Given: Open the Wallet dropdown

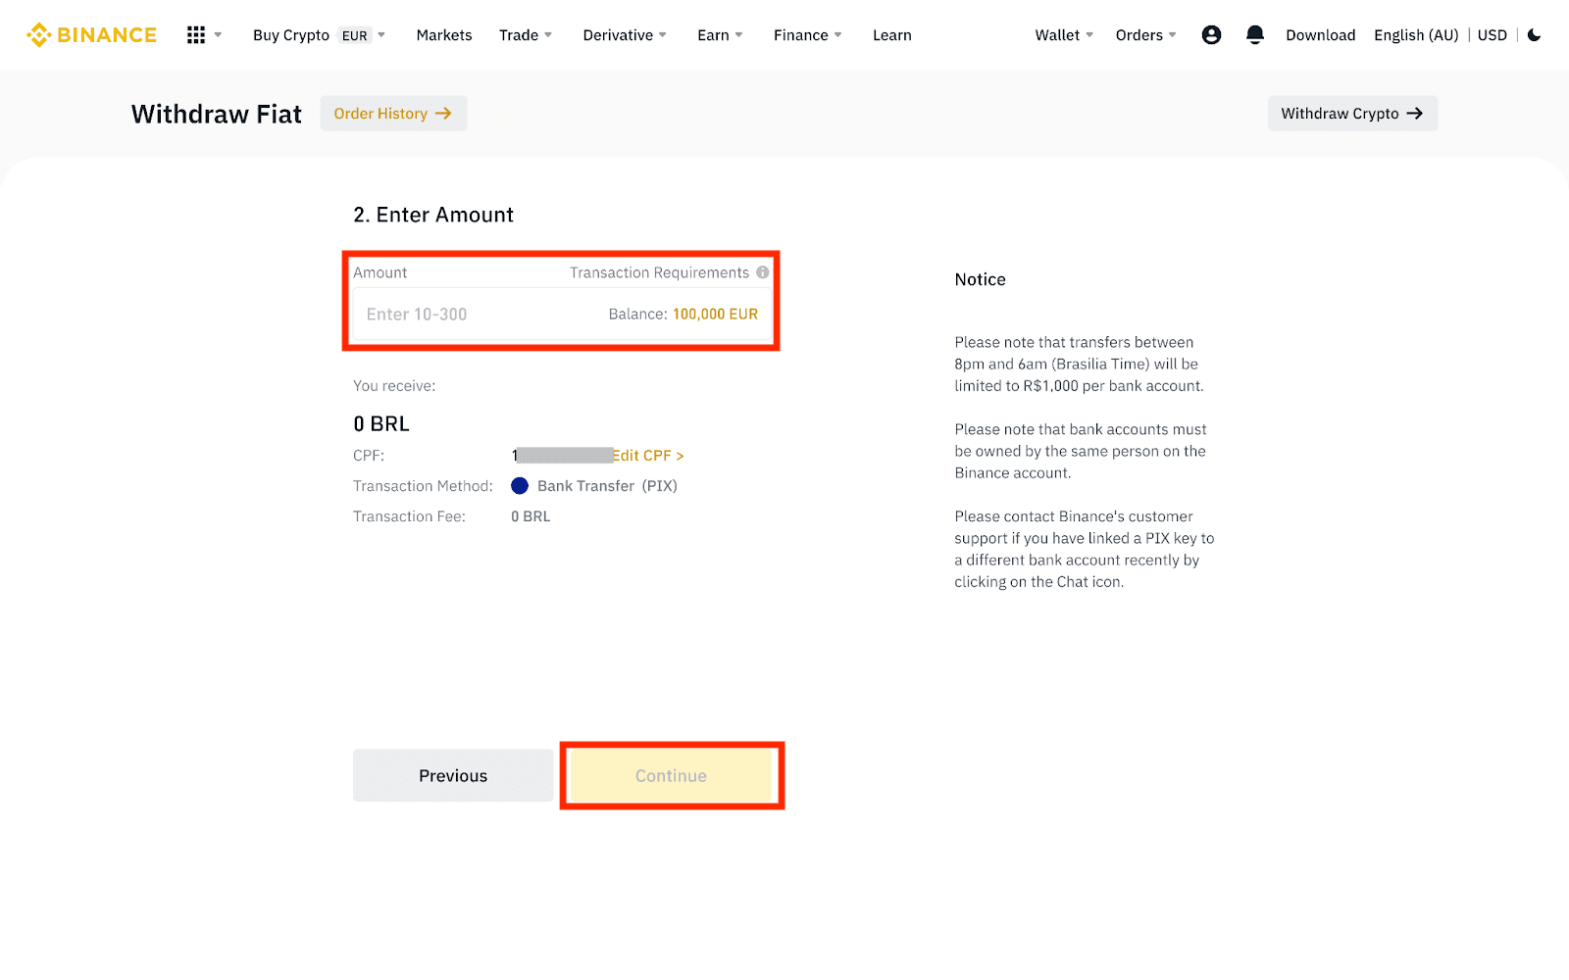Looking at the screenshot, I should 1063,35.
